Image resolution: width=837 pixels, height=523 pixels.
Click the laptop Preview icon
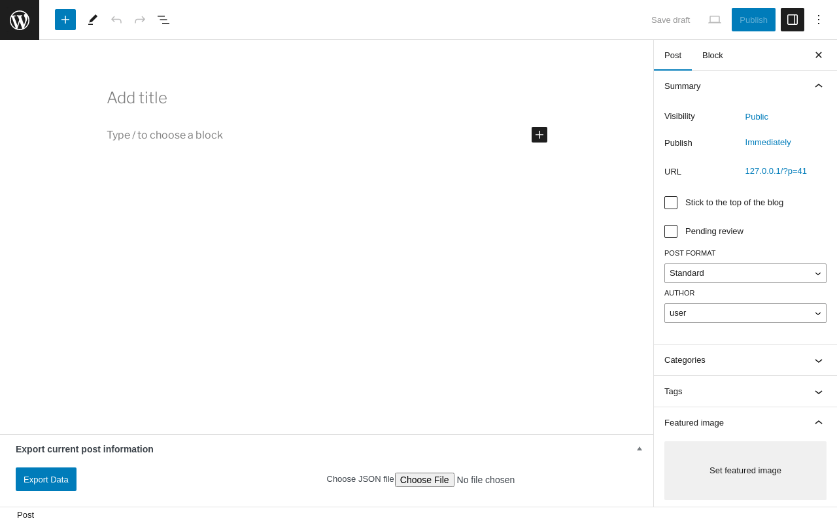point(715,20)
